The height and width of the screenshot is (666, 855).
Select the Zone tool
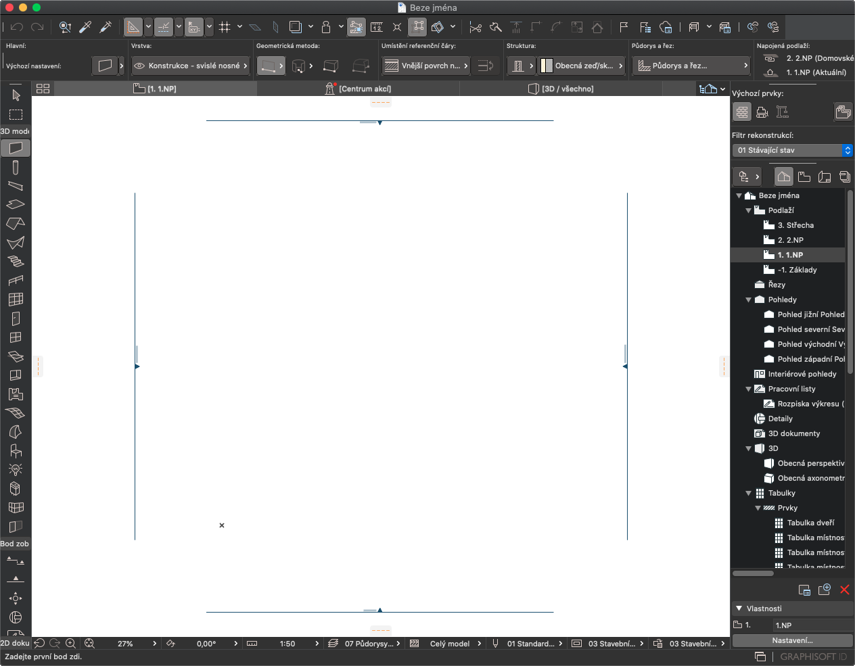pyautogui.click(x=16, y=394)
